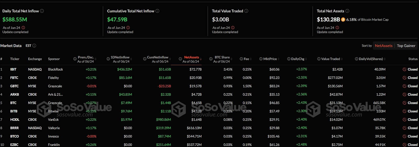The width and height of the screenshot is (419, 147).
Task: Click the $47.59B cumulative inflow value
Action: [x=117, y=19]
